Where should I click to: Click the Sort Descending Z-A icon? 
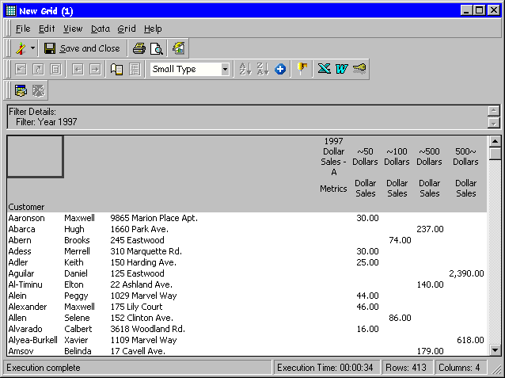(263, 69)
